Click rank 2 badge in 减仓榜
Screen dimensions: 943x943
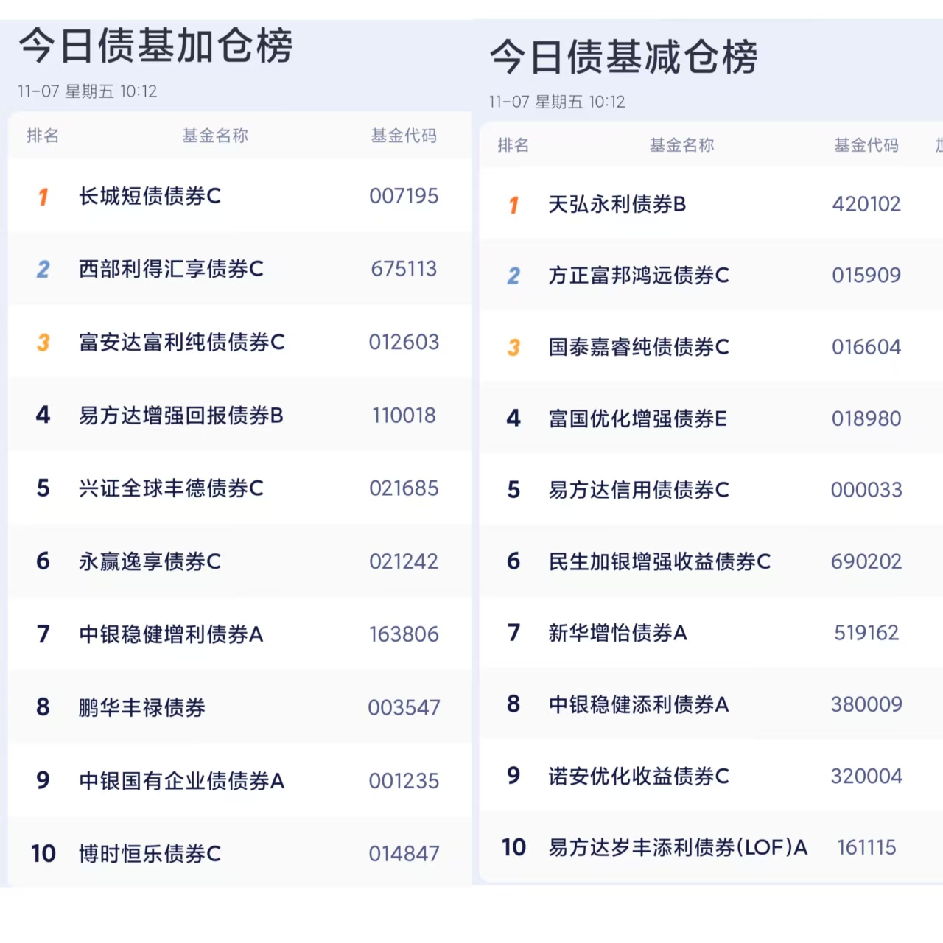tap(513, 276)
